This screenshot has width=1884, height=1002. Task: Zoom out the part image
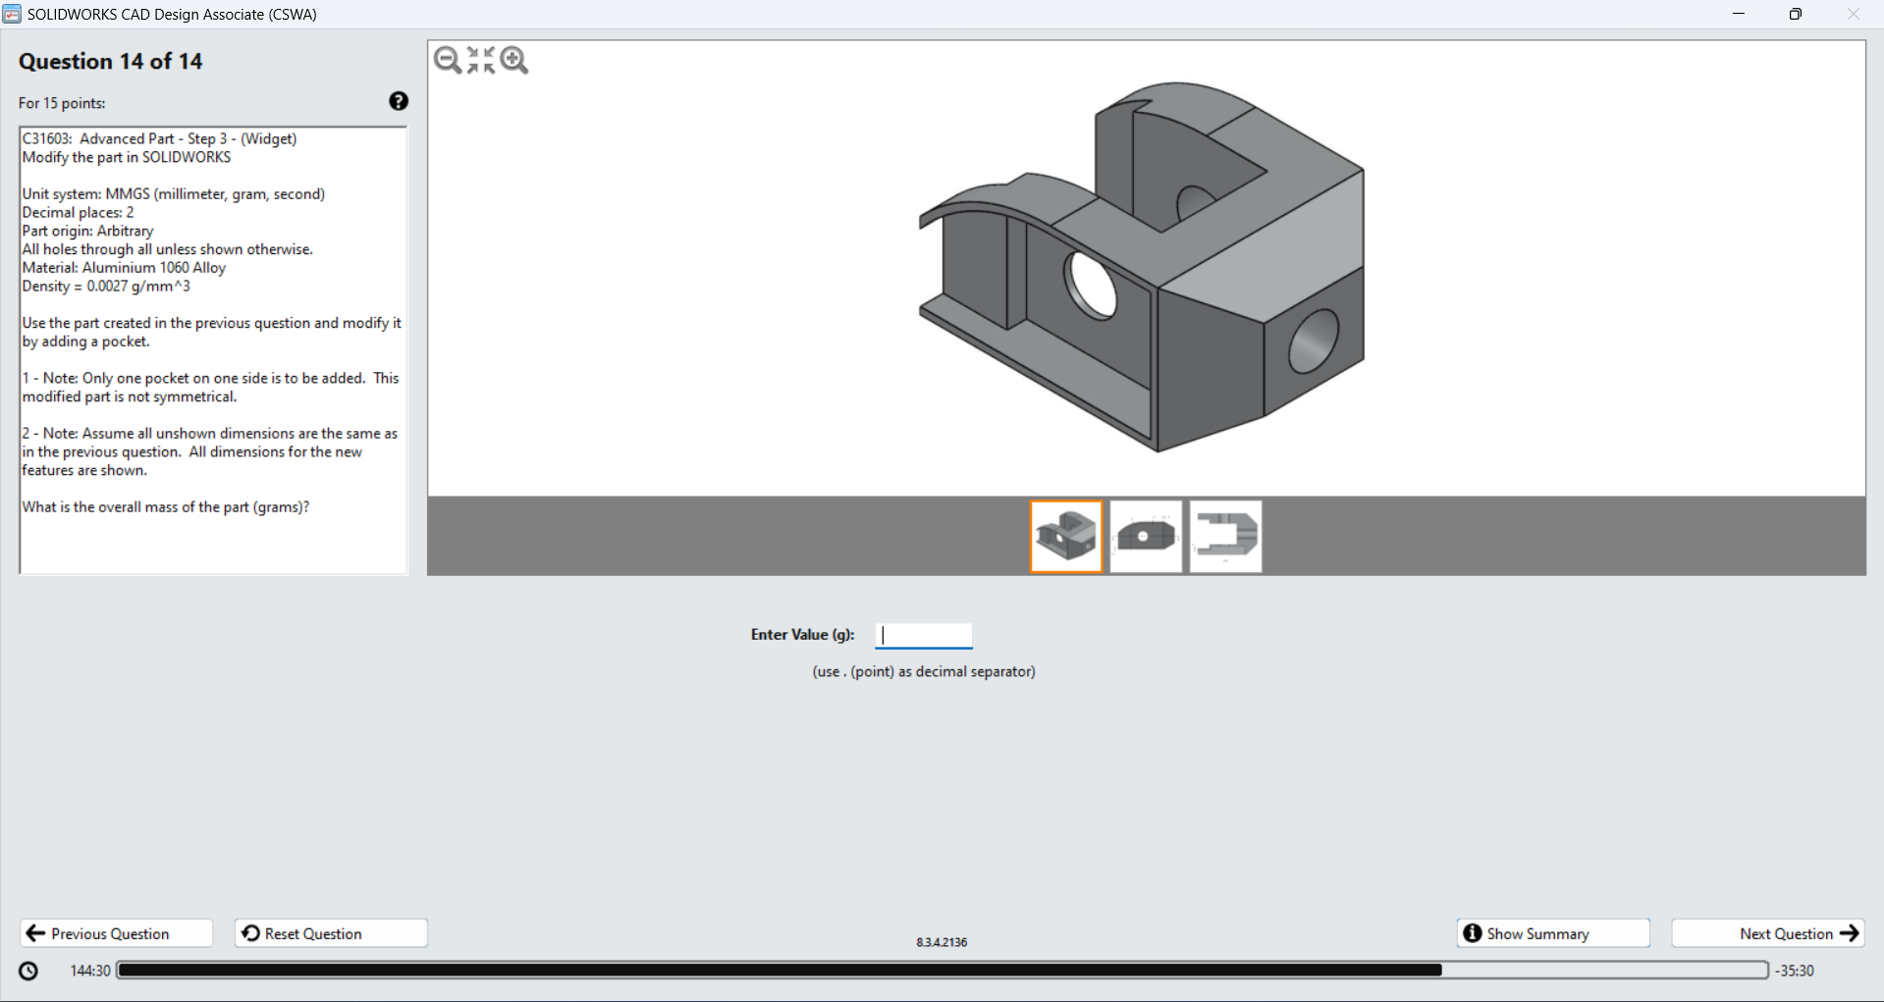448,61
